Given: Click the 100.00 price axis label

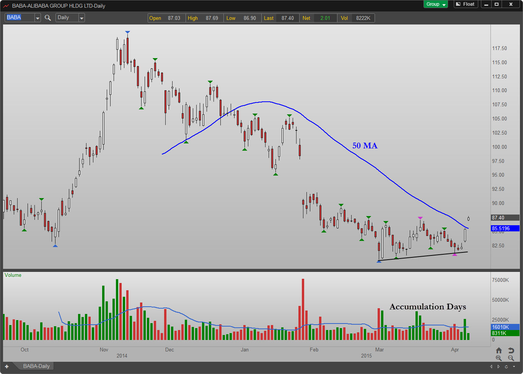Looking at the screenshot, I should (x=499, y=147).
